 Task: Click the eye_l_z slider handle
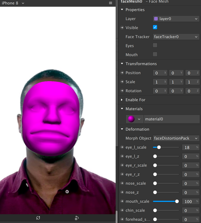click(155, 156)
